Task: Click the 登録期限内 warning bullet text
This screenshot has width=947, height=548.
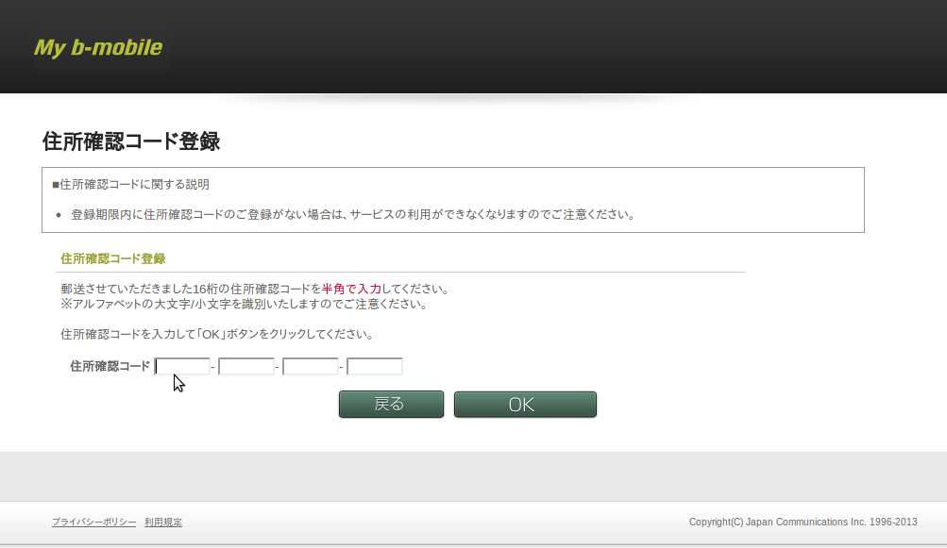Action: (x=351, y=214)
